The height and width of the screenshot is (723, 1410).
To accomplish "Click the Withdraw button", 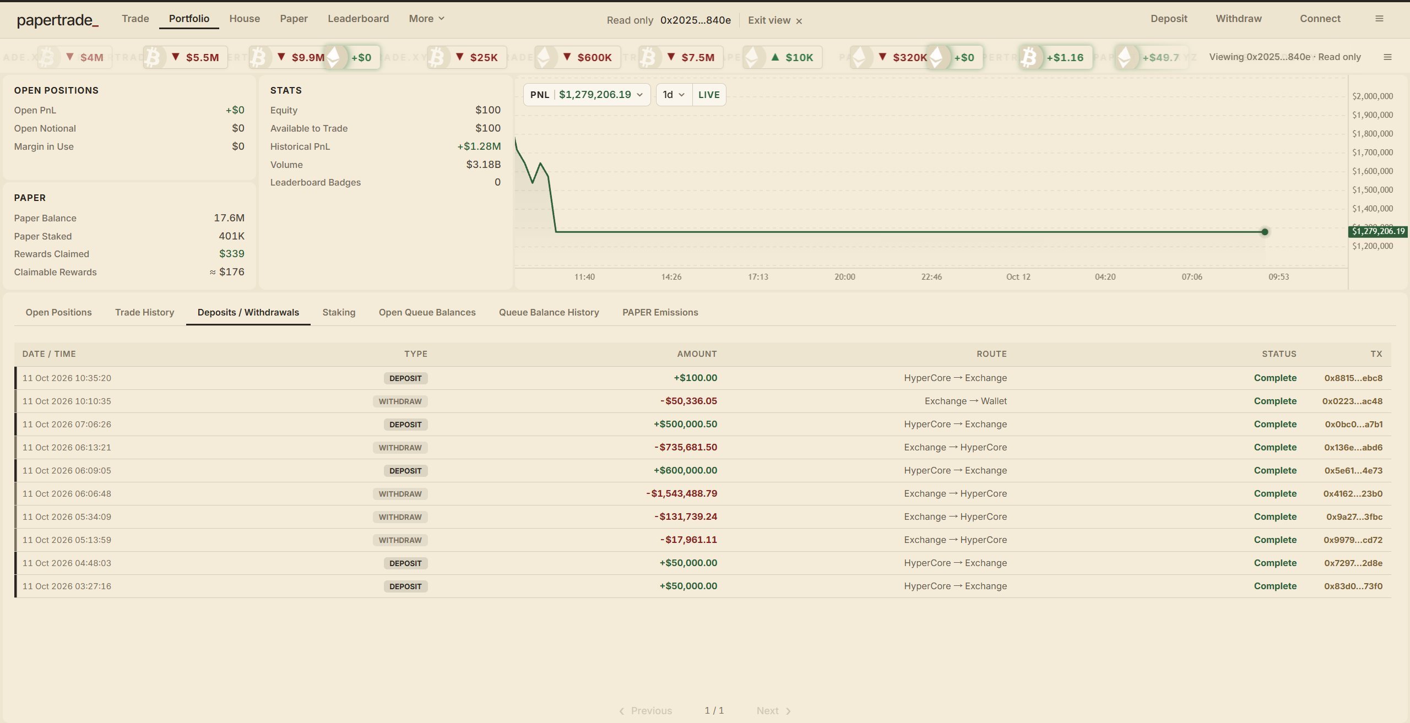I will [x=1239, y=19].
